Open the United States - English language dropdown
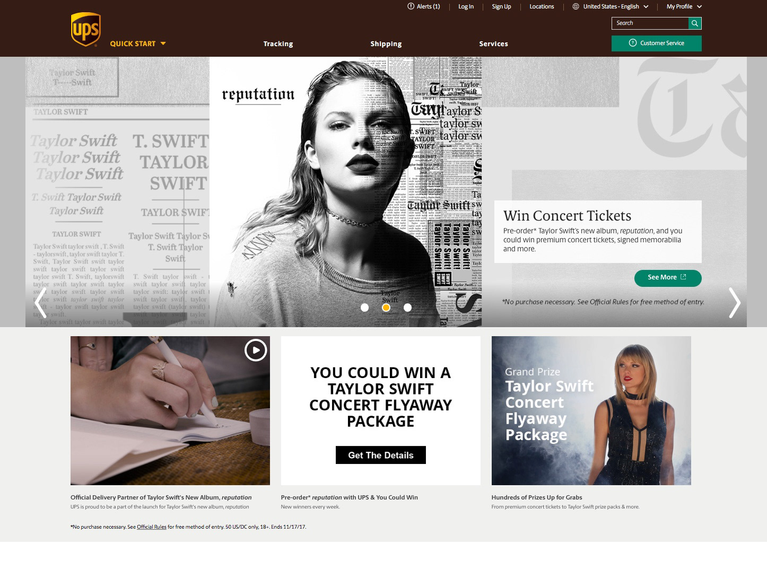Image resolution: width=767 pixels, height=561 pixels. click(x=615, y=6)
